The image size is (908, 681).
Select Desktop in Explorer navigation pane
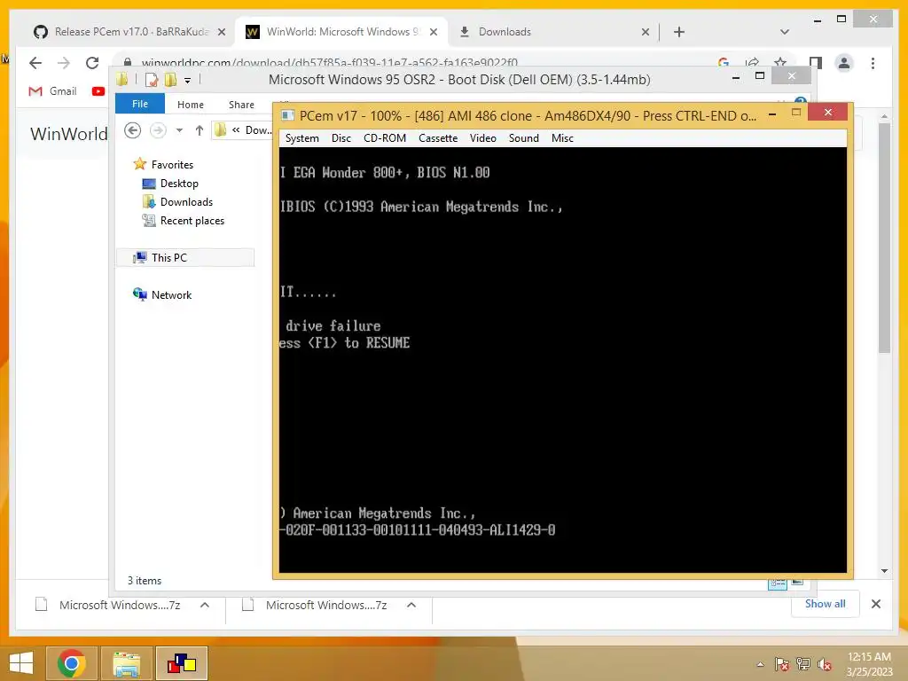pos(179,183)
